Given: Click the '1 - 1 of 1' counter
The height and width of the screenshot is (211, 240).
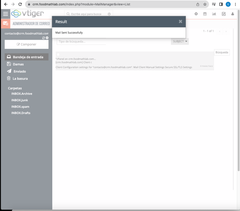Looking at the screenshot, I should tap(208, 31).
